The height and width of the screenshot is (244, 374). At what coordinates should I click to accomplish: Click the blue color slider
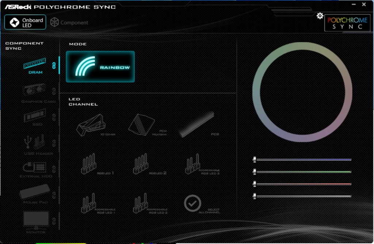point(302,160)
